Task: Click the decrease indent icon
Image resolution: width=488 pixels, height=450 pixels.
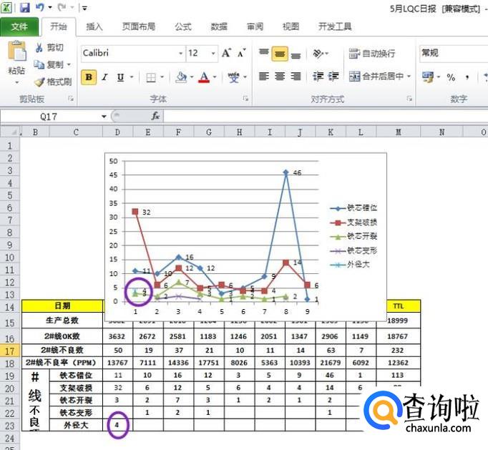Action: pos(318,77)
